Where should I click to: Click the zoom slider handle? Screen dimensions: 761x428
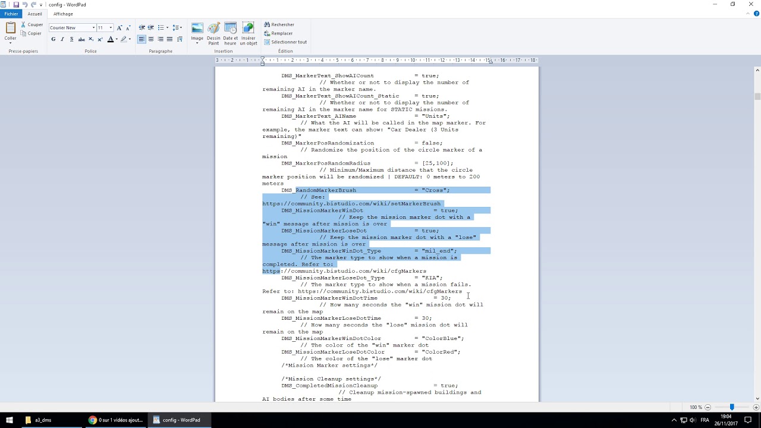coord(732,407)
